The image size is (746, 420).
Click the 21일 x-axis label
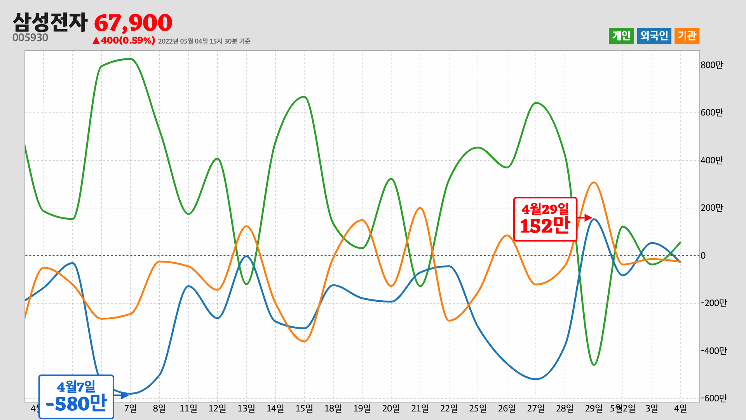click(x=420, y=408)
